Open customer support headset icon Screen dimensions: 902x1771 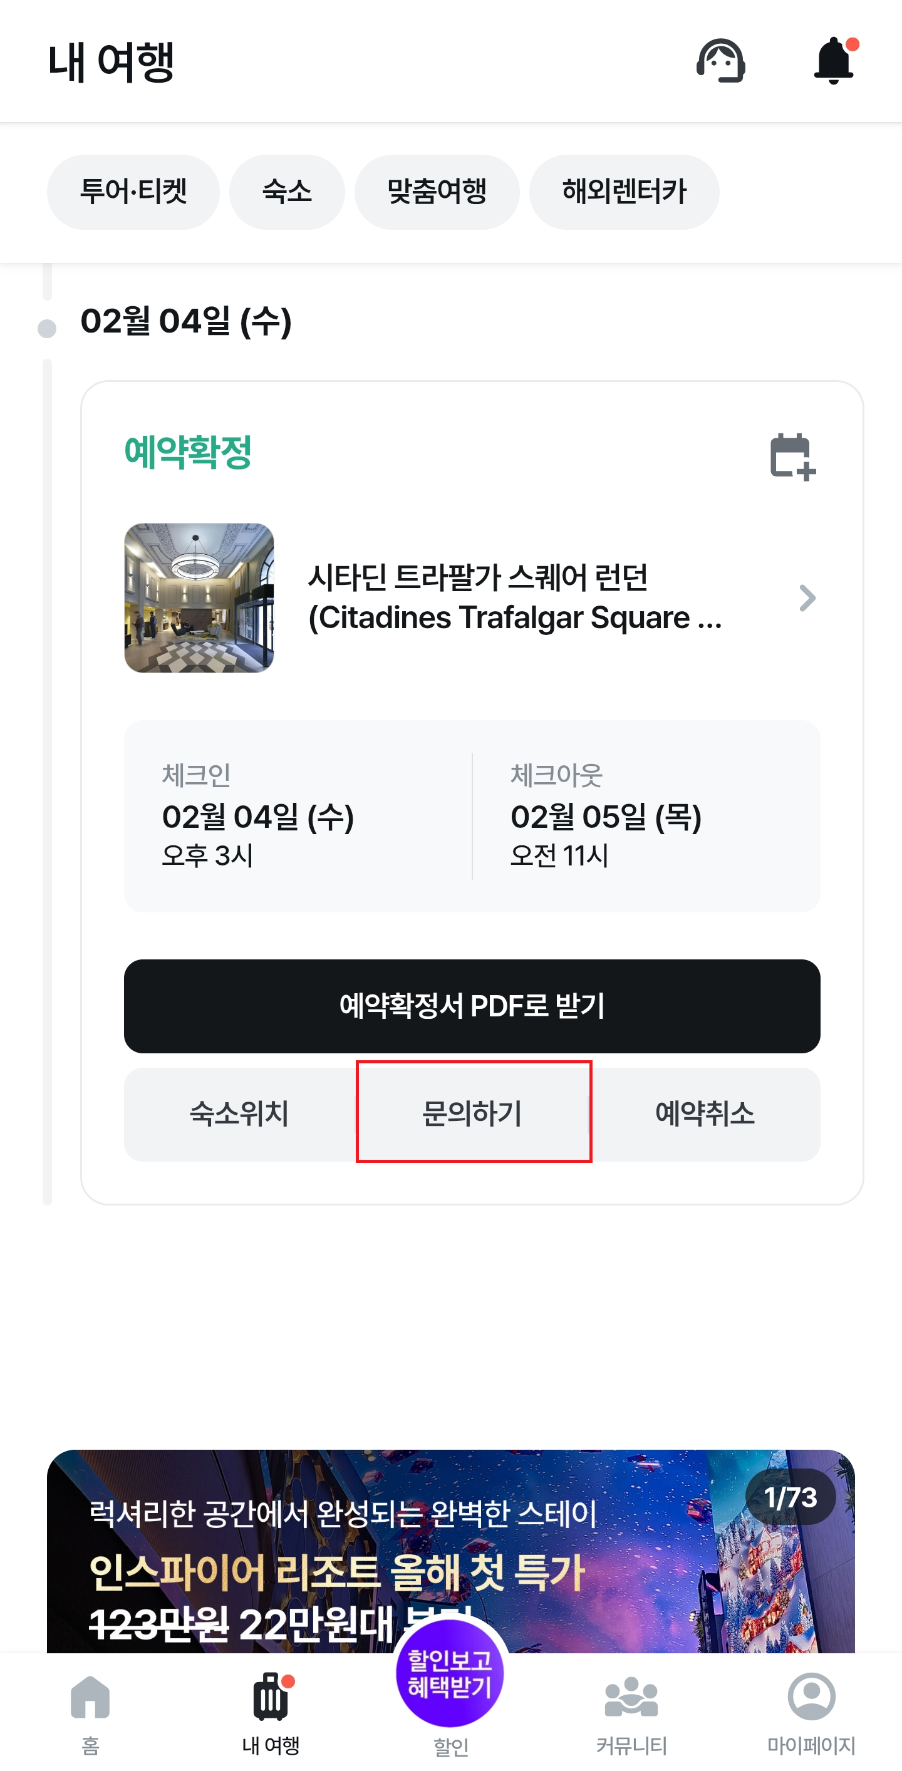(720, 61)
